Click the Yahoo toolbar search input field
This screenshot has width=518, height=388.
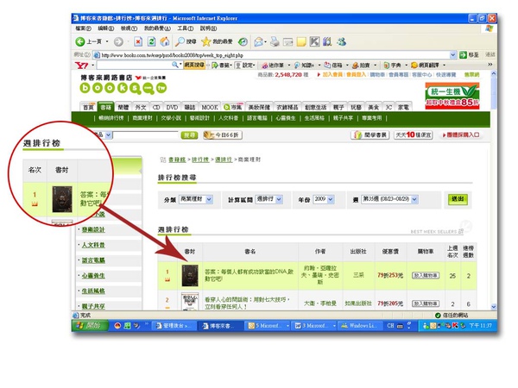[x=134, y=65]
